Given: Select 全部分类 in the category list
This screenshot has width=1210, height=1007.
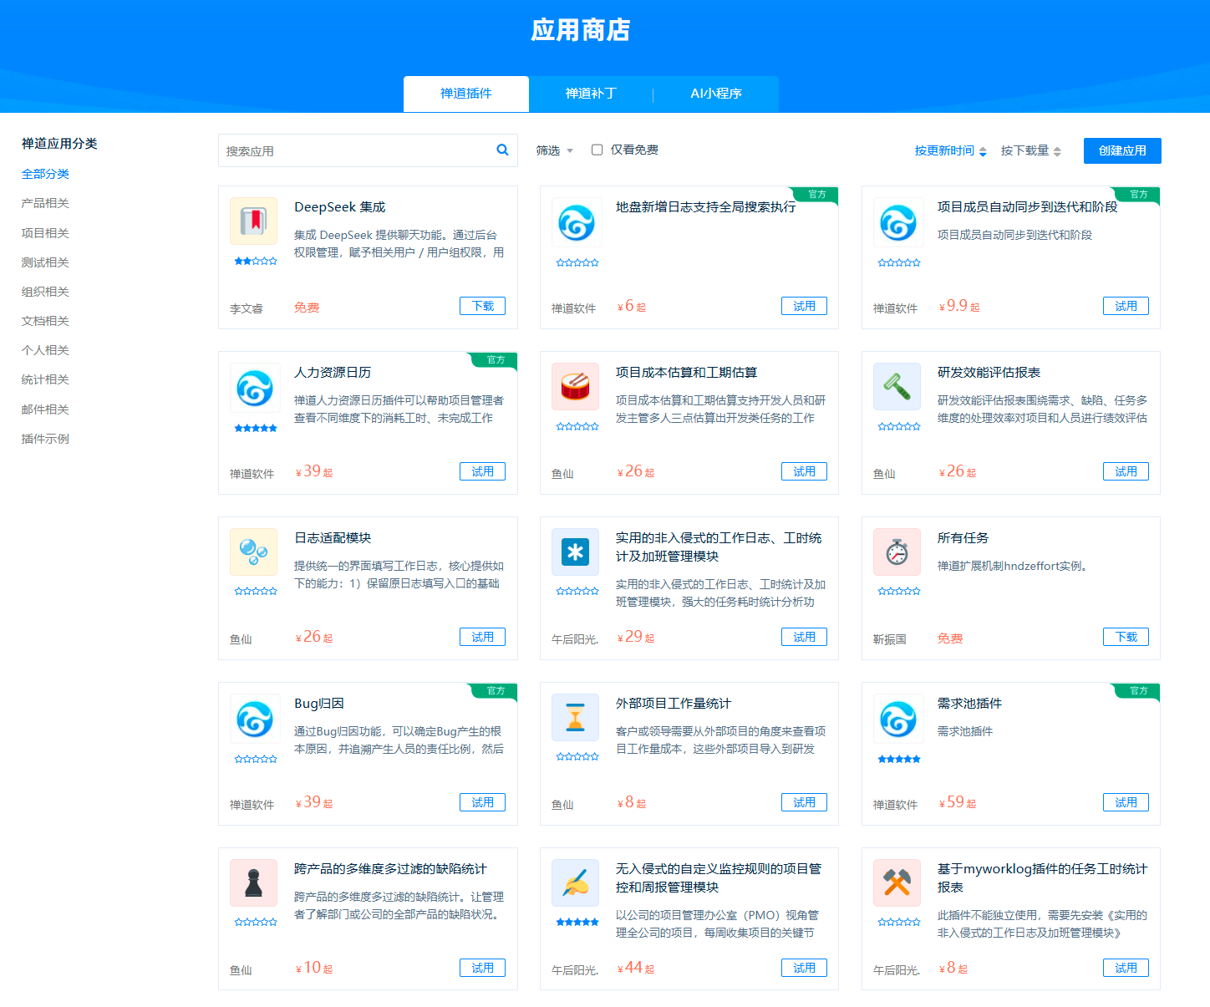Looking at the screenshot, I should [45, 174].
